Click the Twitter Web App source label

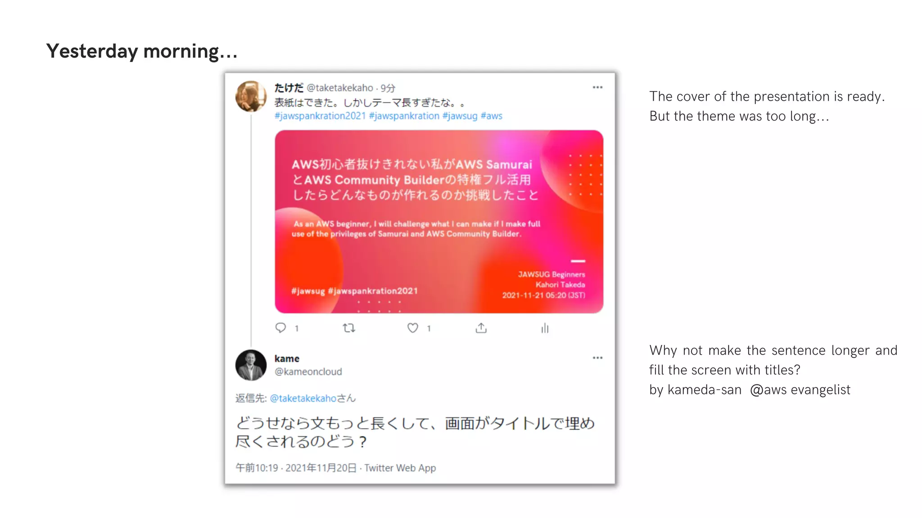click(x=400, y=468)
